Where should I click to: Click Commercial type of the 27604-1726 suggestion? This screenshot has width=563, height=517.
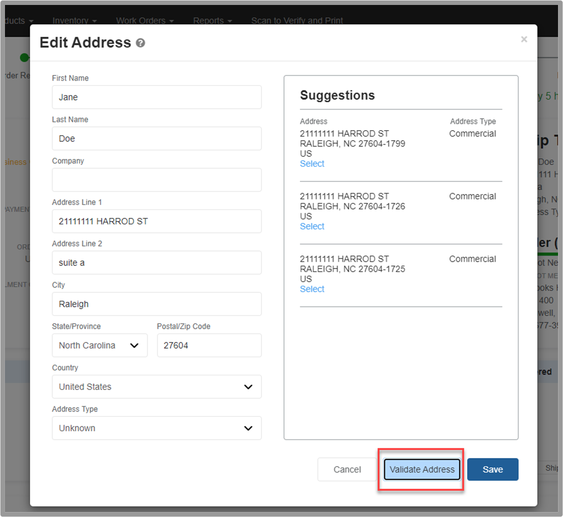click(x=472, y=197)
